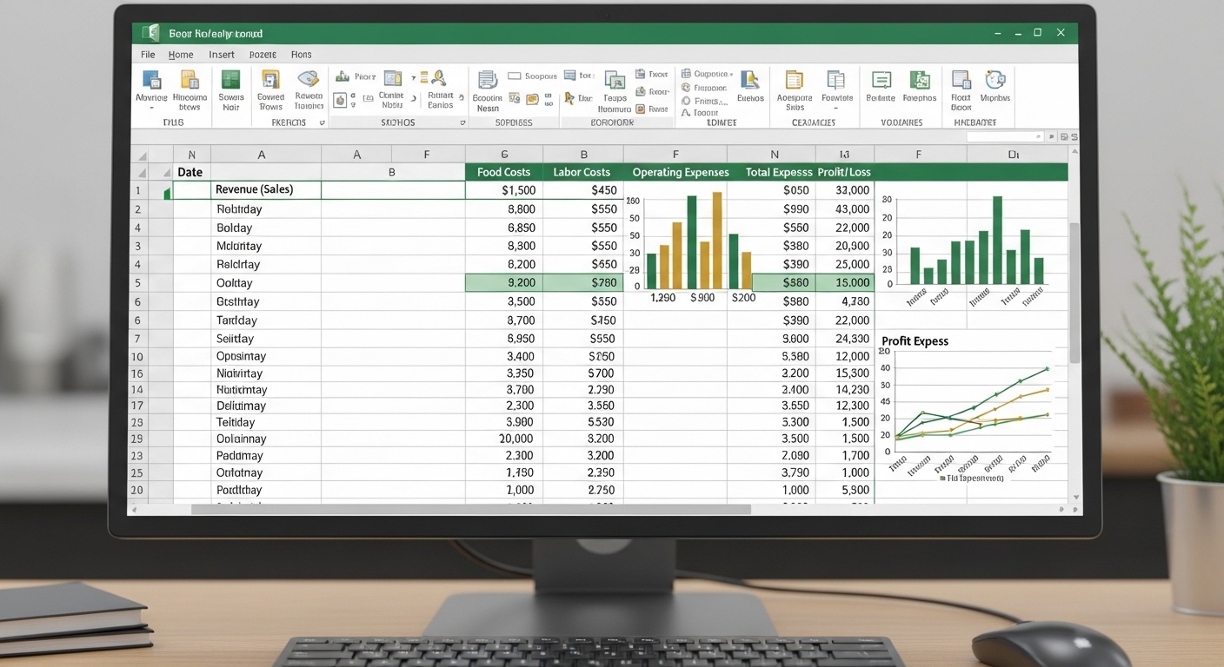Select the Revenue (Sales) cell
Screen dimensions: 1224x667
[x=267, y=190]
